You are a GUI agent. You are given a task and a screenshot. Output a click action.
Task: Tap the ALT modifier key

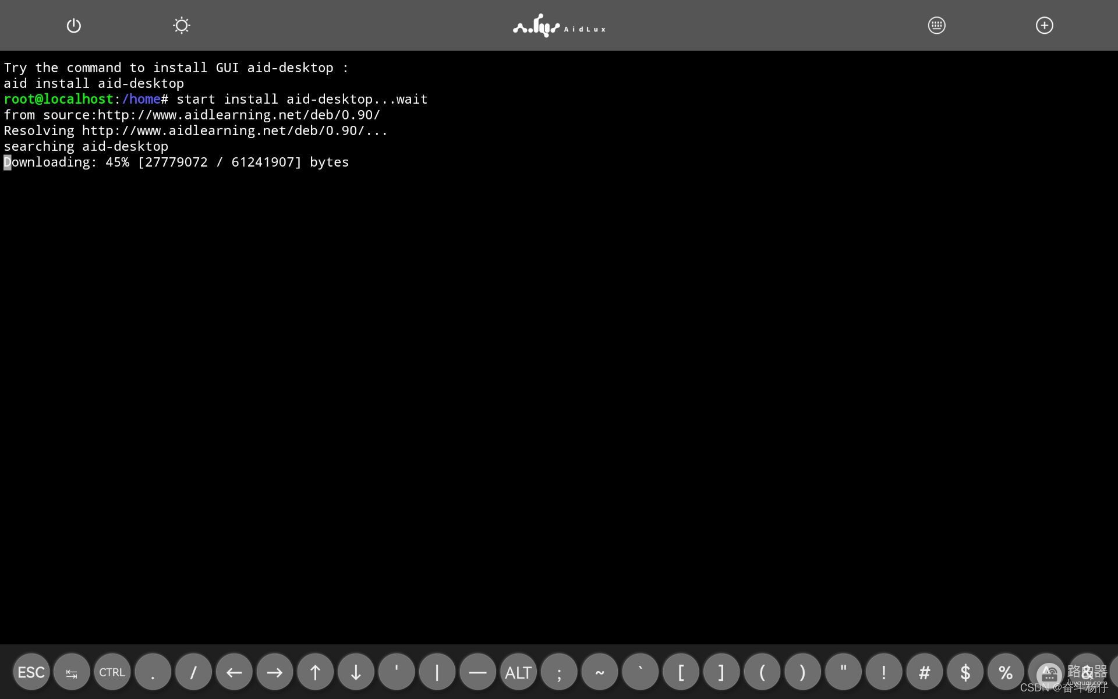pyautogui.click(x=518, y=672)
